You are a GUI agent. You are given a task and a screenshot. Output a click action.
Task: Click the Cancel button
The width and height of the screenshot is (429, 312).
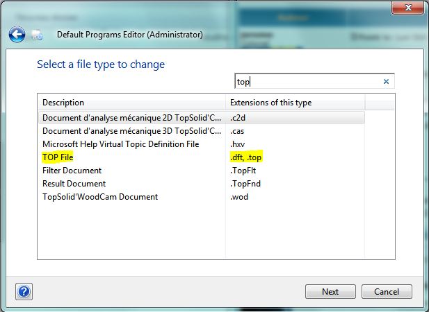pyautogui.click(x=387, y=291)
